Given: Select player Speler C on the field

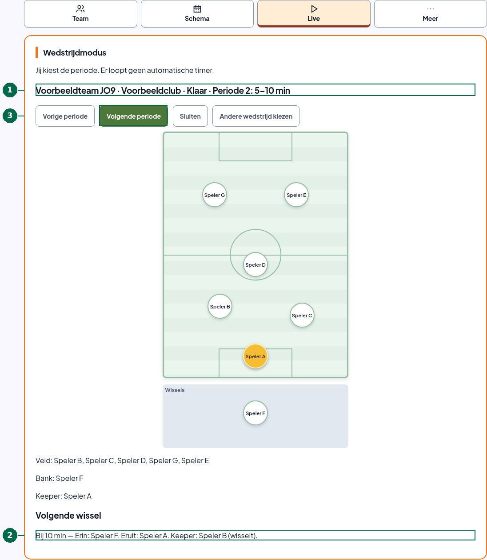Looking at the screenshot, I should point(302,315).
